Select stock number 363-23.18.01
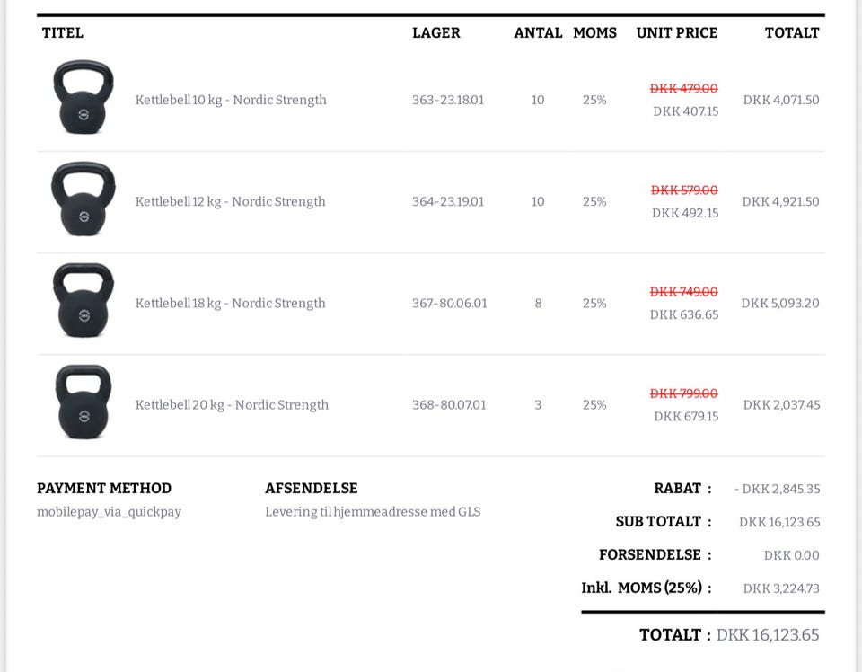This screenshot has height=672, width=862. pos(448,100)
